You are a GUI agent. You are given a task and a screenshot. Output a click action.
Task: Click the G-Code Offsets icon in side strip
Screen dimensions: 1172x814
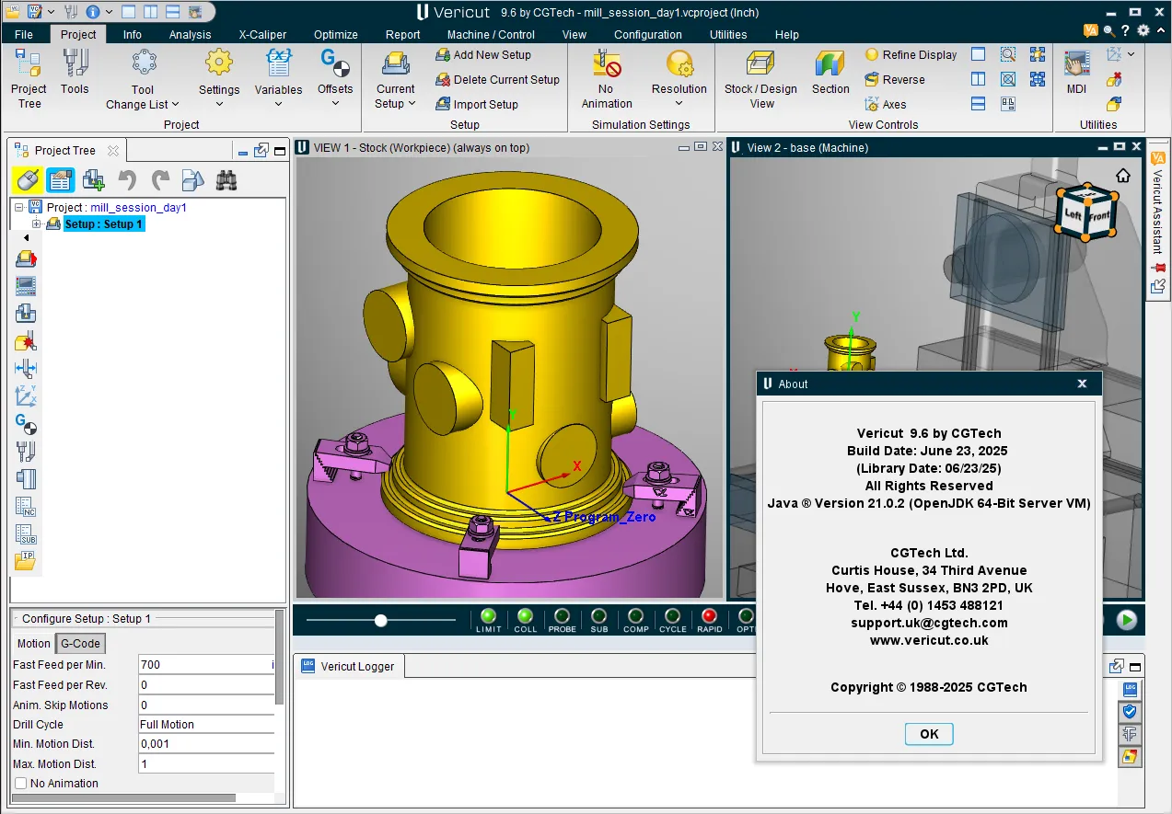click(x=26, y=424)
